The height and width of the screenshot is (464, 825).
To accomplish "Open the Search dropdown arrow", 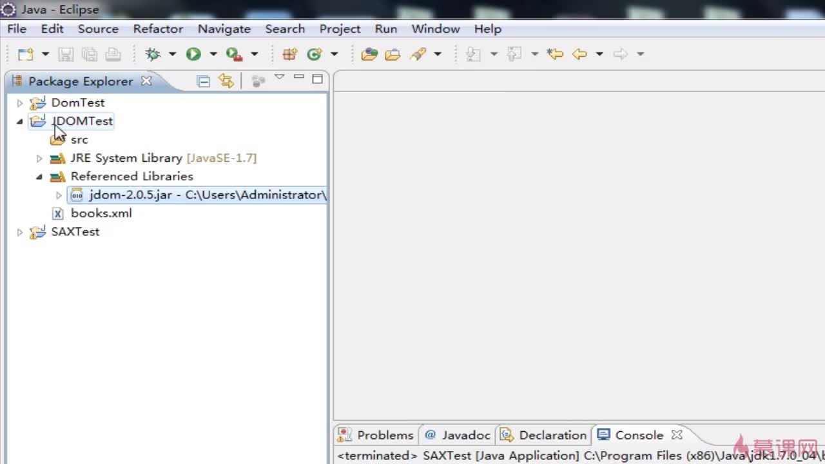I will point(437,54).
